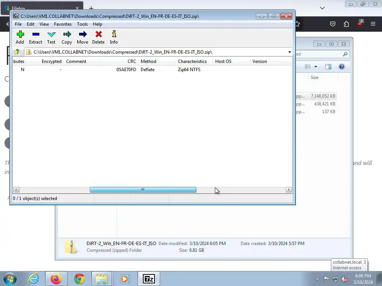Sort by the CRC column header
This screenshot has height=286, width=382.
point(119,61)
